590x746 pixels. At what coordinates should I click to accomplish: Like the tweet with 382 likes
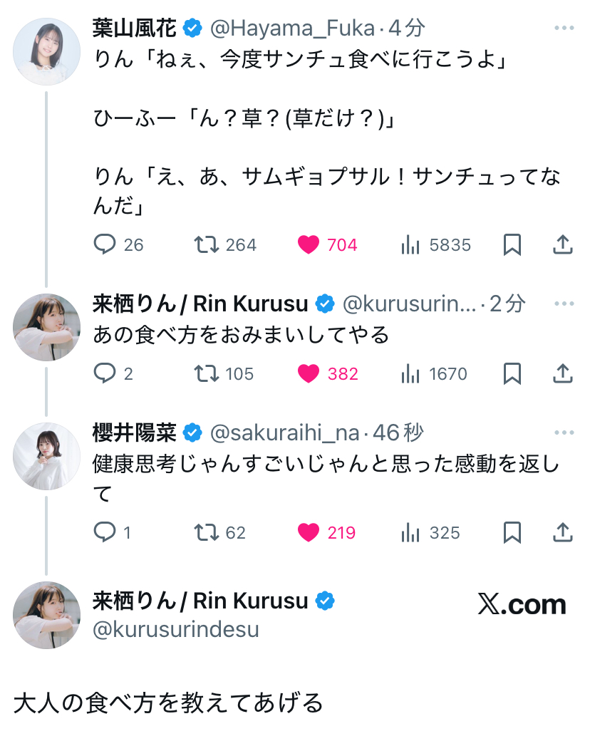[309, 373]
